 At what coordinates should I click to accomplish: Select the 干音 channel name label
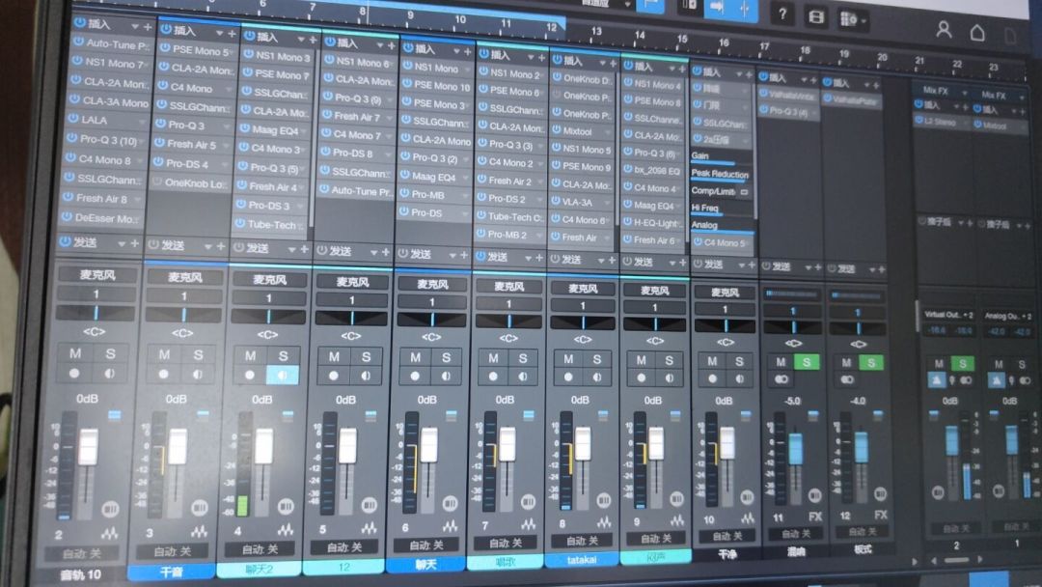point(171,571)
